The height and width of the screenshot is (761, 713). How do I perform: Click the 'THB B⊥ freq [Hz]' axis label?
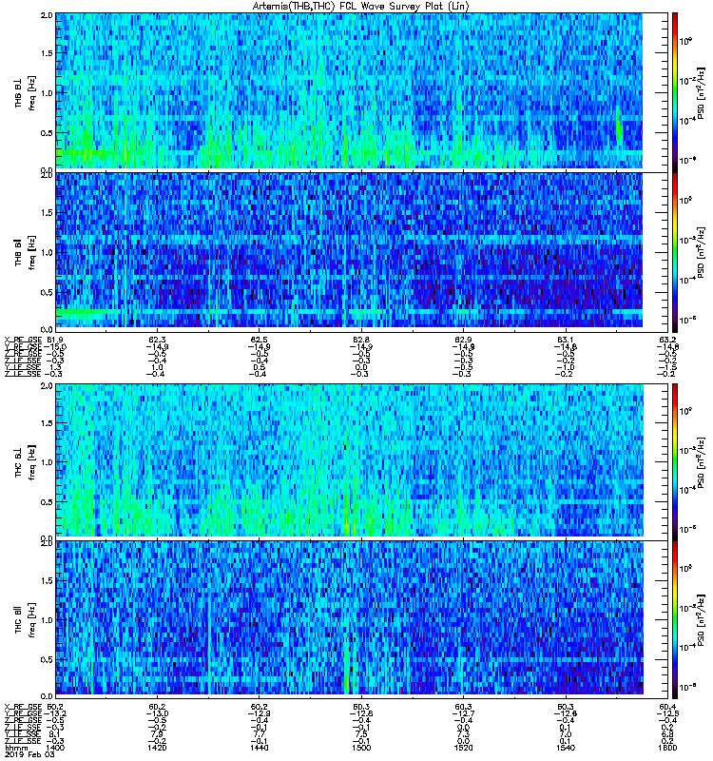pyautogui.click(x=26, y=92)
